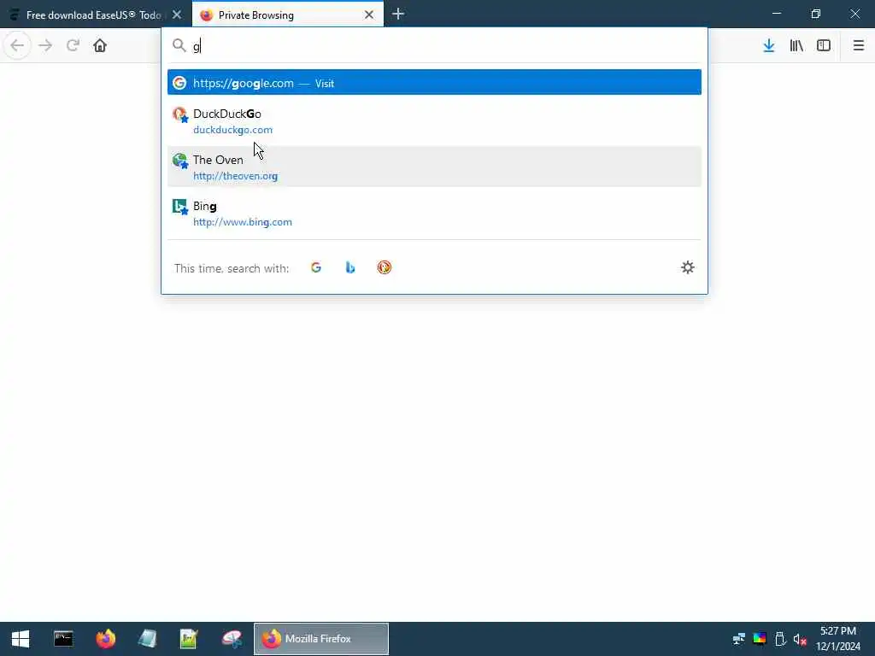Choose the Bing bookmark suggestion
This screenshot has height=656, width=875.
tap(434, 213)
